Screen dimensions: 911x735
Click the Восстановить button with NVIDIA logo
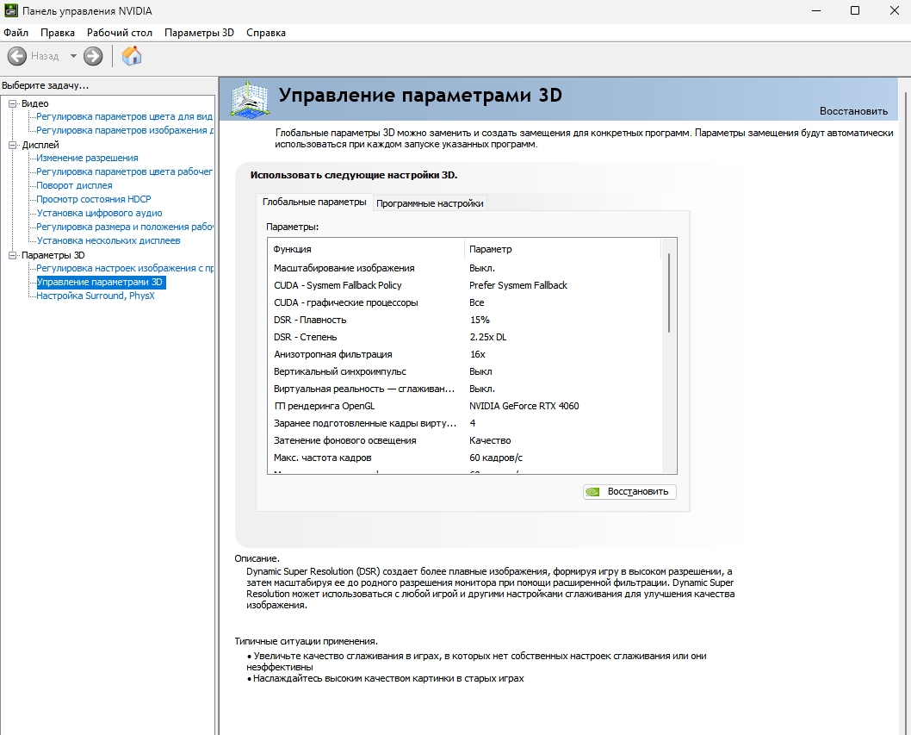pos(629,492)
